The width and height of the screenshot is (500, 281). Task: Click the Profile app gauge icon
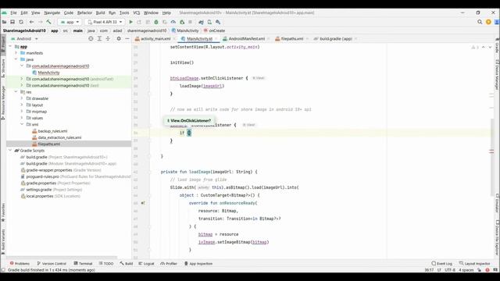173,22
